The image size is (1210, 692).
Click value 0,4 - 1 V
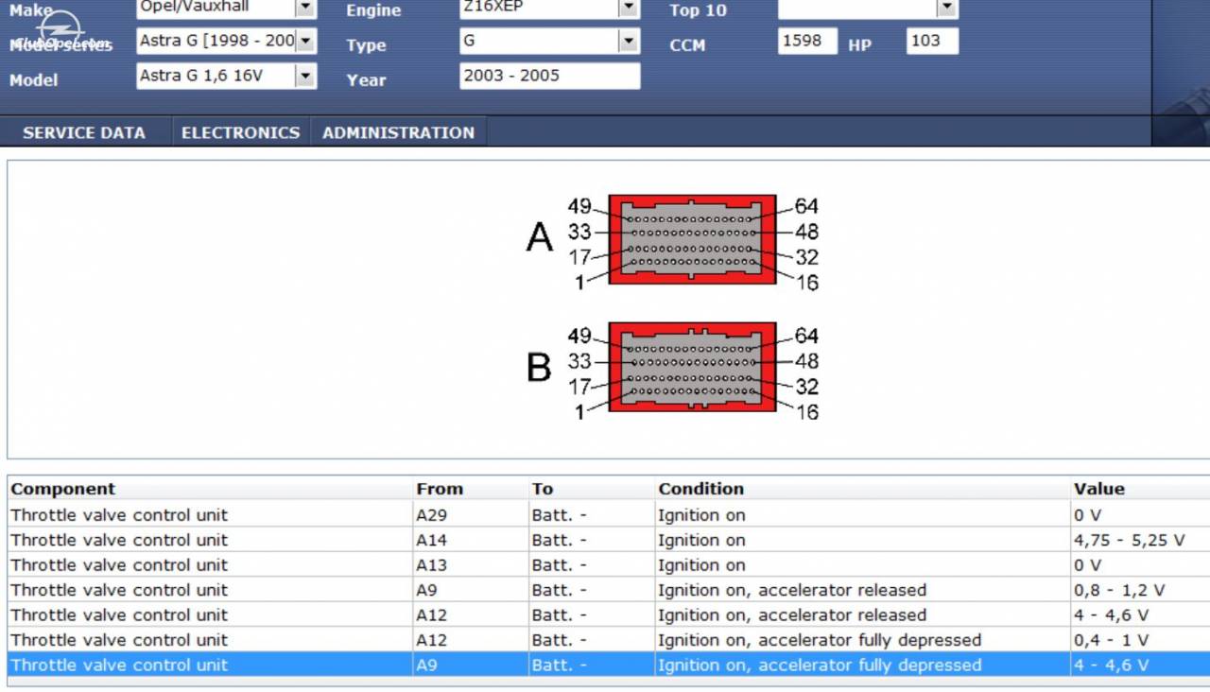[1111, 640]
